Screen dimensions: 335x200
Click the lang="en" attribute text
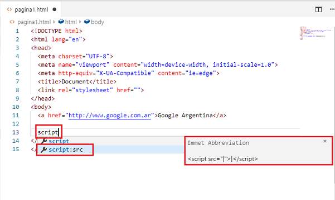(x=67, y=39)
